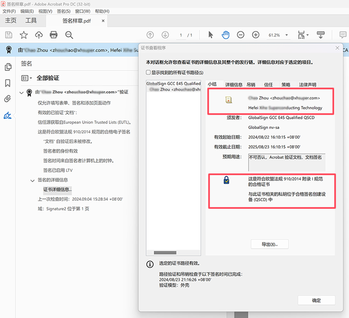Click the qualified certificate padlock icon

point(227,180)
